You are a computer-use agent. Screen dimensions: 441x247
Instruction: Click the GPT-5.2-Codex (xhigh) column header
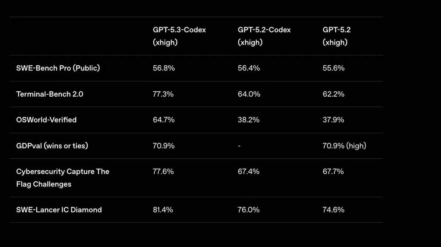point(264,36)
